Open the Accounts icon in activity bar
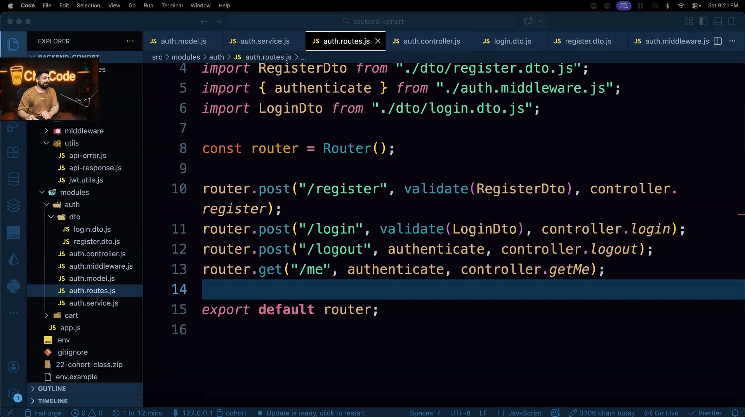Viewport: 745px width, 417px height. pos(13,367)
